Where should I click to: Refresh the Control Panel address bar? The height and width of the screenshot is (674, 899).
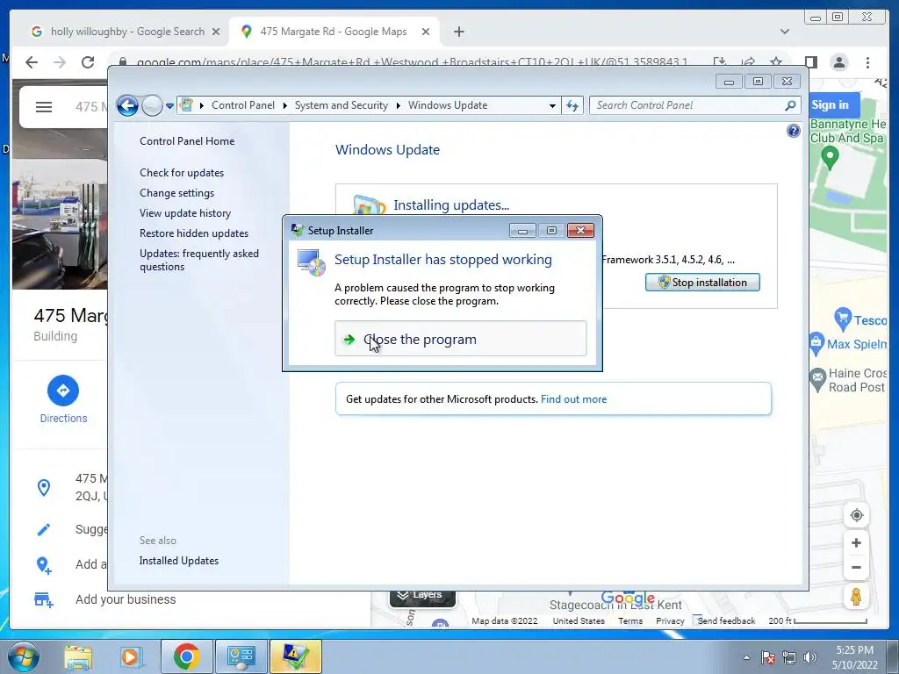pos(572,105)
